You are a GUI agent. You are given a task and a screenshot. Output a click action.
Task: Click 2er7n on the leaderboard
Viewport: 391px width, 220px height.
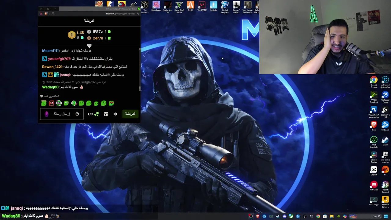click(98, 38)
